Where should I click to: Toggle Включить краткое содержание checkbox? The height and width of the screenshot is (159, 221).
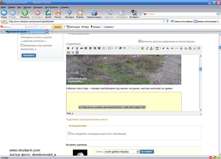coord(140,41)
